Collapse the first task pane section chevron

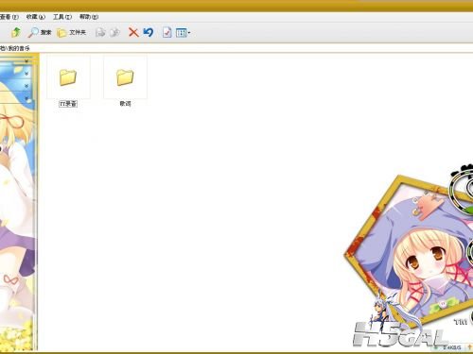(x=26, y=61)
